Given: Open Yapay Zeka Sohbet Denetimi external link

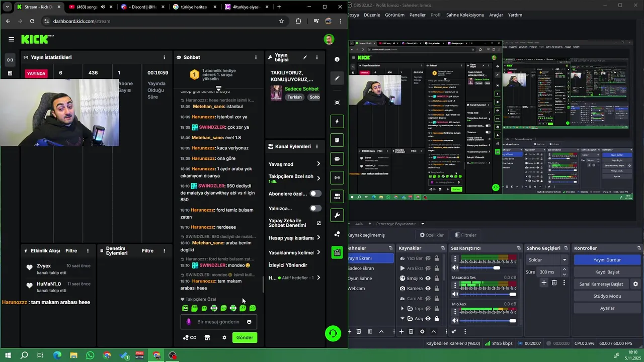Looking at the screenshot, I should 318,223.
